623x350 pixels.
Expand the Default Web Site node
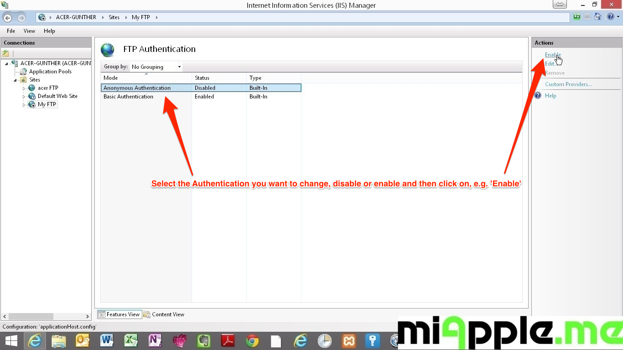[24, 97]
